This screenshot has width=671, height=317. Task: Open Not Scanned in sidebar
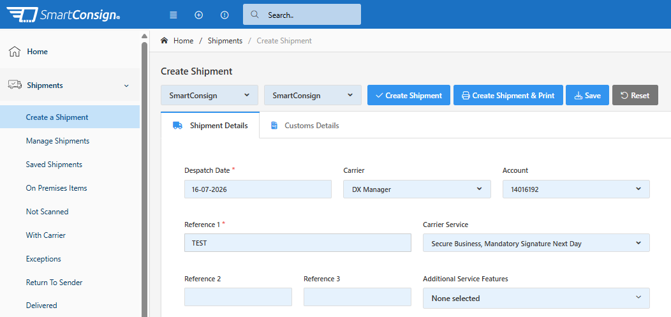point(47,212)
